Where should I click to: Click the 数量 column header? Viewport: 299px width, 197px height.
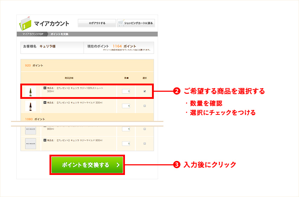[126, 78]
